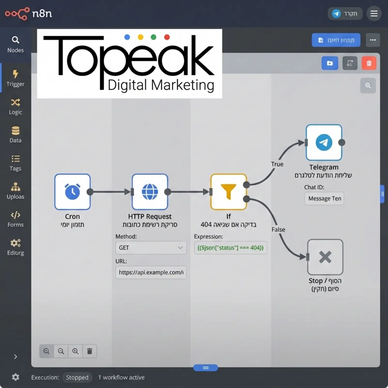The width and height of the screenshot is (388, 388).
Task: Click the highlighted reset zoom magnifier button
Action: (47, 351)
